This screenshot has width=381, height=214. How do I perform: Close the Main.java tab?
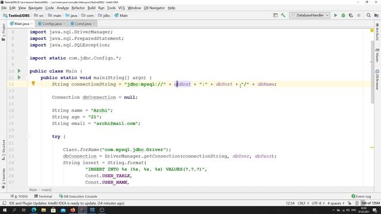tap(32, 24)
